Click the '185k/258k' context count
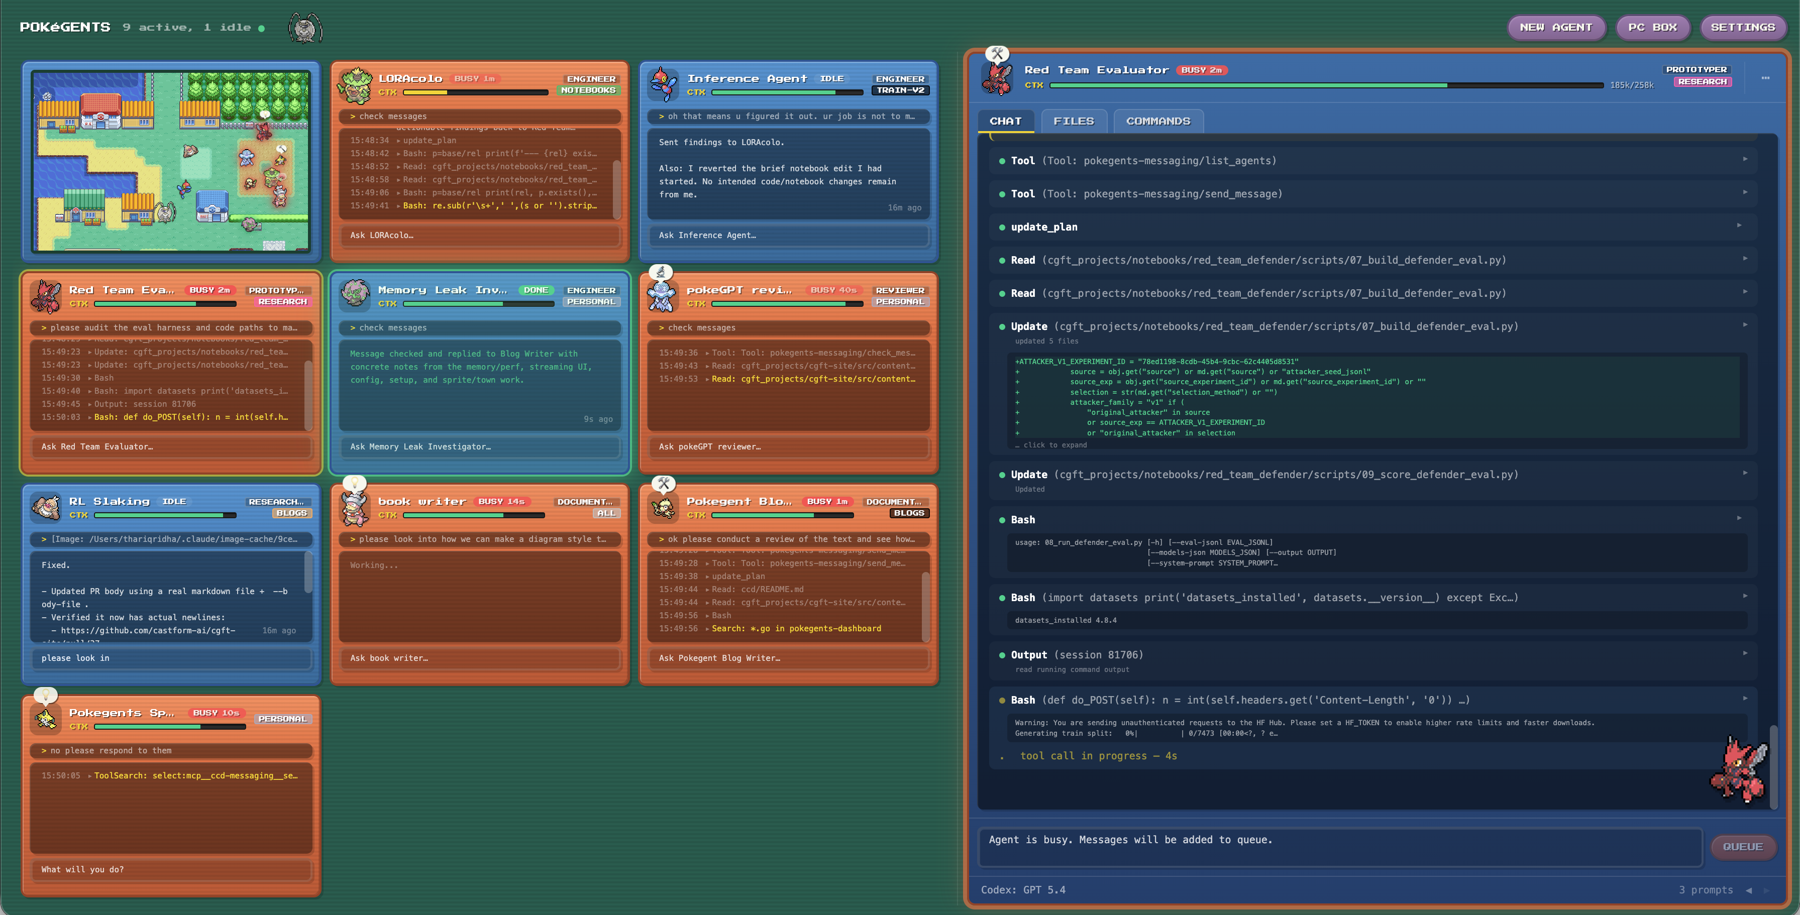The height and width of the screenshot is (915, 1800). (1632, 85)
